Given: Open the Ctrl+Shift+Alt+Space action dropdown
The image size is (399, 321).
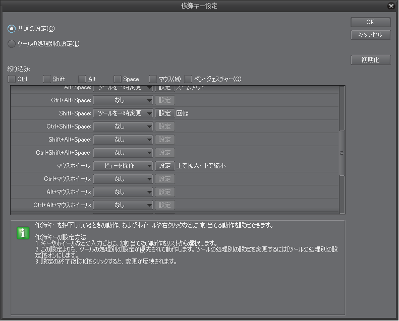Looking at the screenshot, I should (123, 153).
